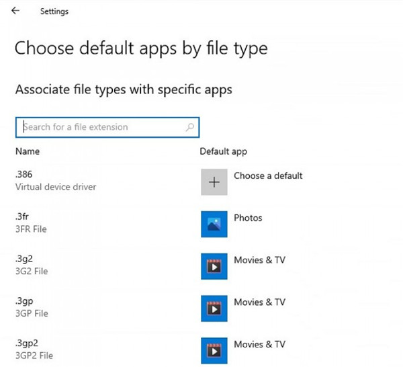
Task: Select the .3gp2 file extension entry
Action: pyautogui.click(x=26, y=343)
